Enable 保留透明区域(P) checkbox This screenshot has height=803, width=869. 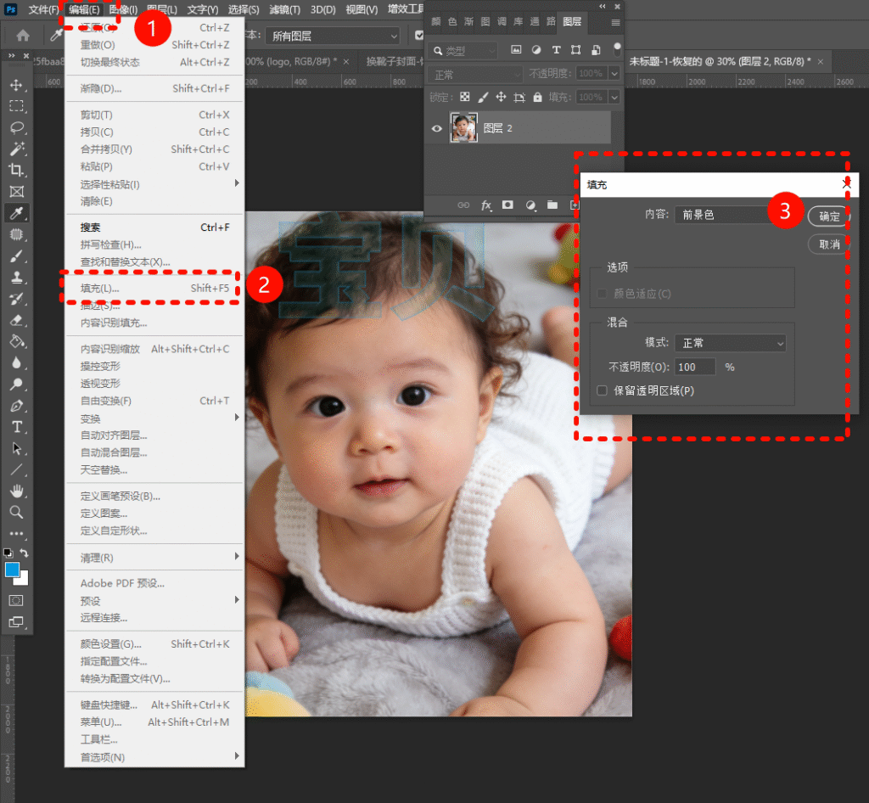(603, 391)
